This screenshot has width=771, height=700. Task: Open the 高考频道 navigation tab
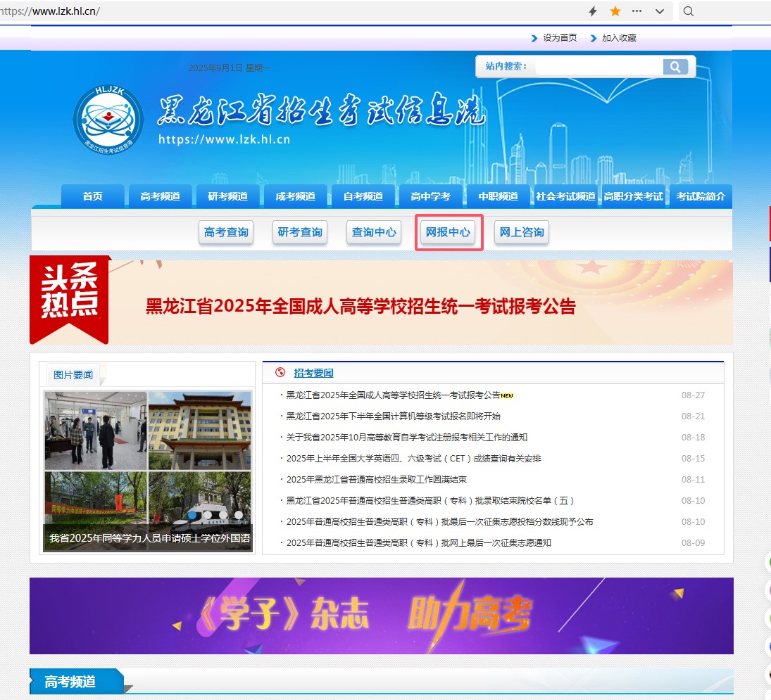coord(160,196)
